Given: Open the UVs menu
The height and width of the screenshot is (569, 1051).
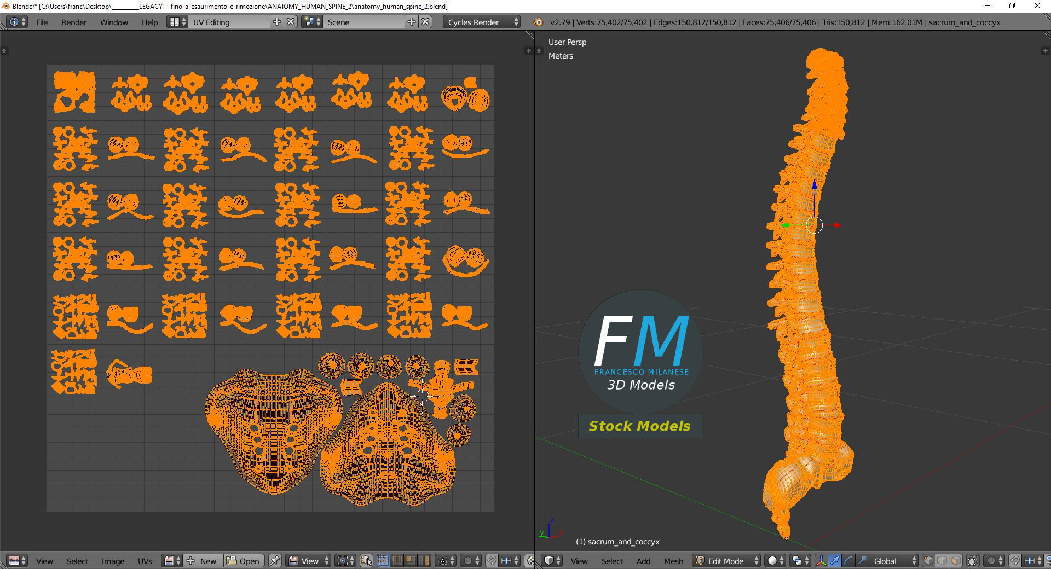Looking at the screenshot, I should click(145, 561).
